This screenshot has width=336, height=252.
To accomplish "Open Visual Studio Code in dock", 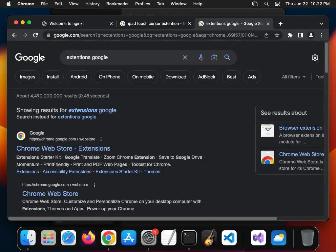I will pos(229,238).
